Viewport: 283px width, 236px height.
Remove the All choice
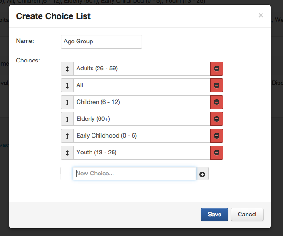(x=216, y=85)
